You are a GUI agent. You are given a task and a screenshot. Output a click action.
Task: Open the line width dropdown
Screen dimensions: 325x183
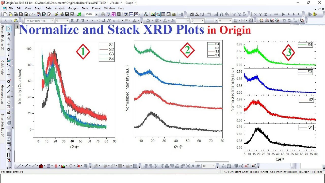click(x=203, y=21)
